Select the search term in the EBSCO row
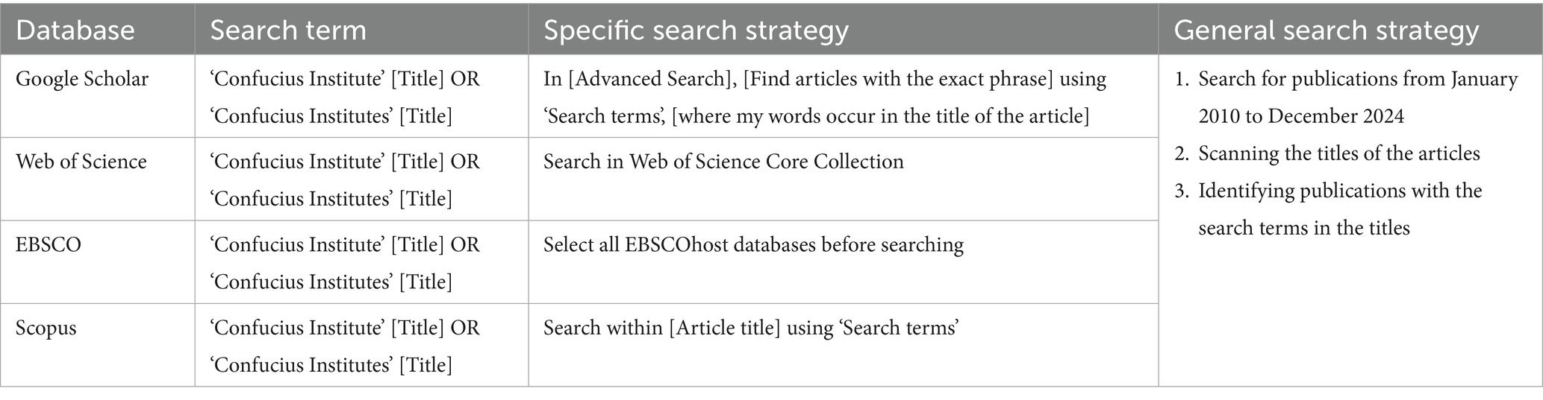Image resolution: width=1543 pixels, height=400 pixels. [x=345, y=263]
